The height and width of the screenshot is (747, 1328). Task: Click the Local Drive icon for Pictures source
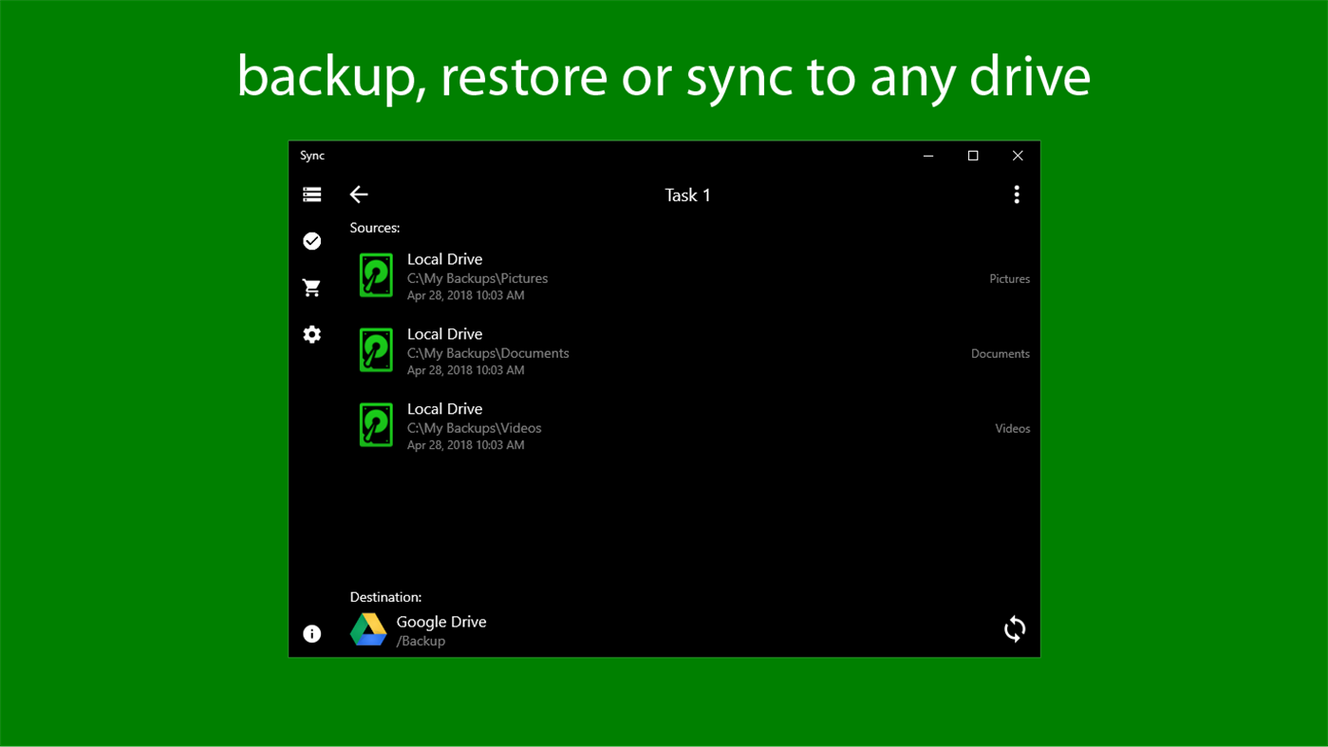point(376,275)
